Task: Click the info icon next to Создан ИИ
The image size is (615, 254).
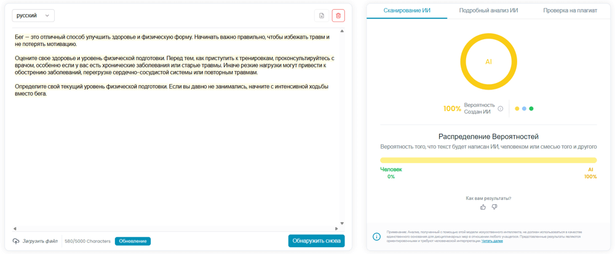Action: coord(500,109)
